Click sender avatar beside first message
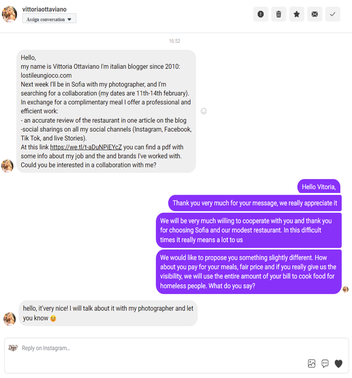 pos(7,166)
